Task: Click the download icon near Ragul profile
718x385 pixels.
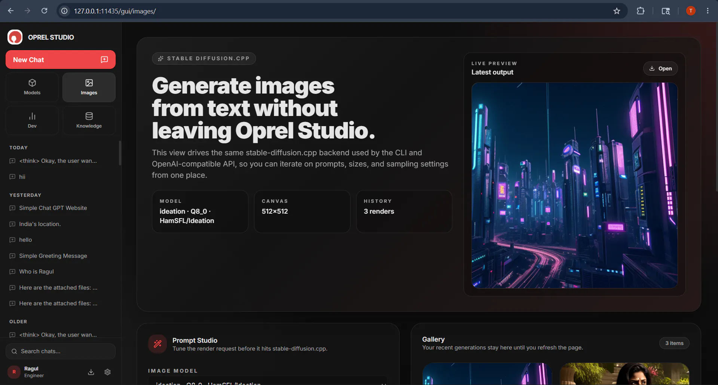Action: [x=91, y=372]
